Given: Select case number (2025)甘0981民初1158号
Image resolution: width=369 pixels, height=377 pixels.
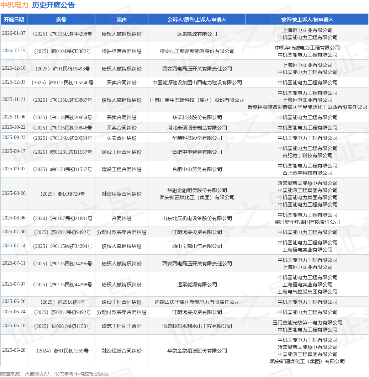Looking at the screenshot, I should [63, 326].
